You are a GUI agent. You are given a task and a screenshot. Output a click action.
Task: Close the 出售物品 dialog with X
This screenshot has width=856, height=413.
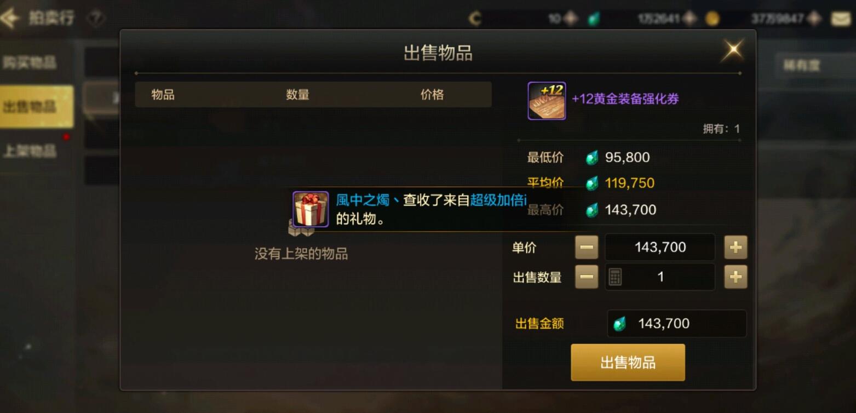pyautogui.click(x=733, y=50)
